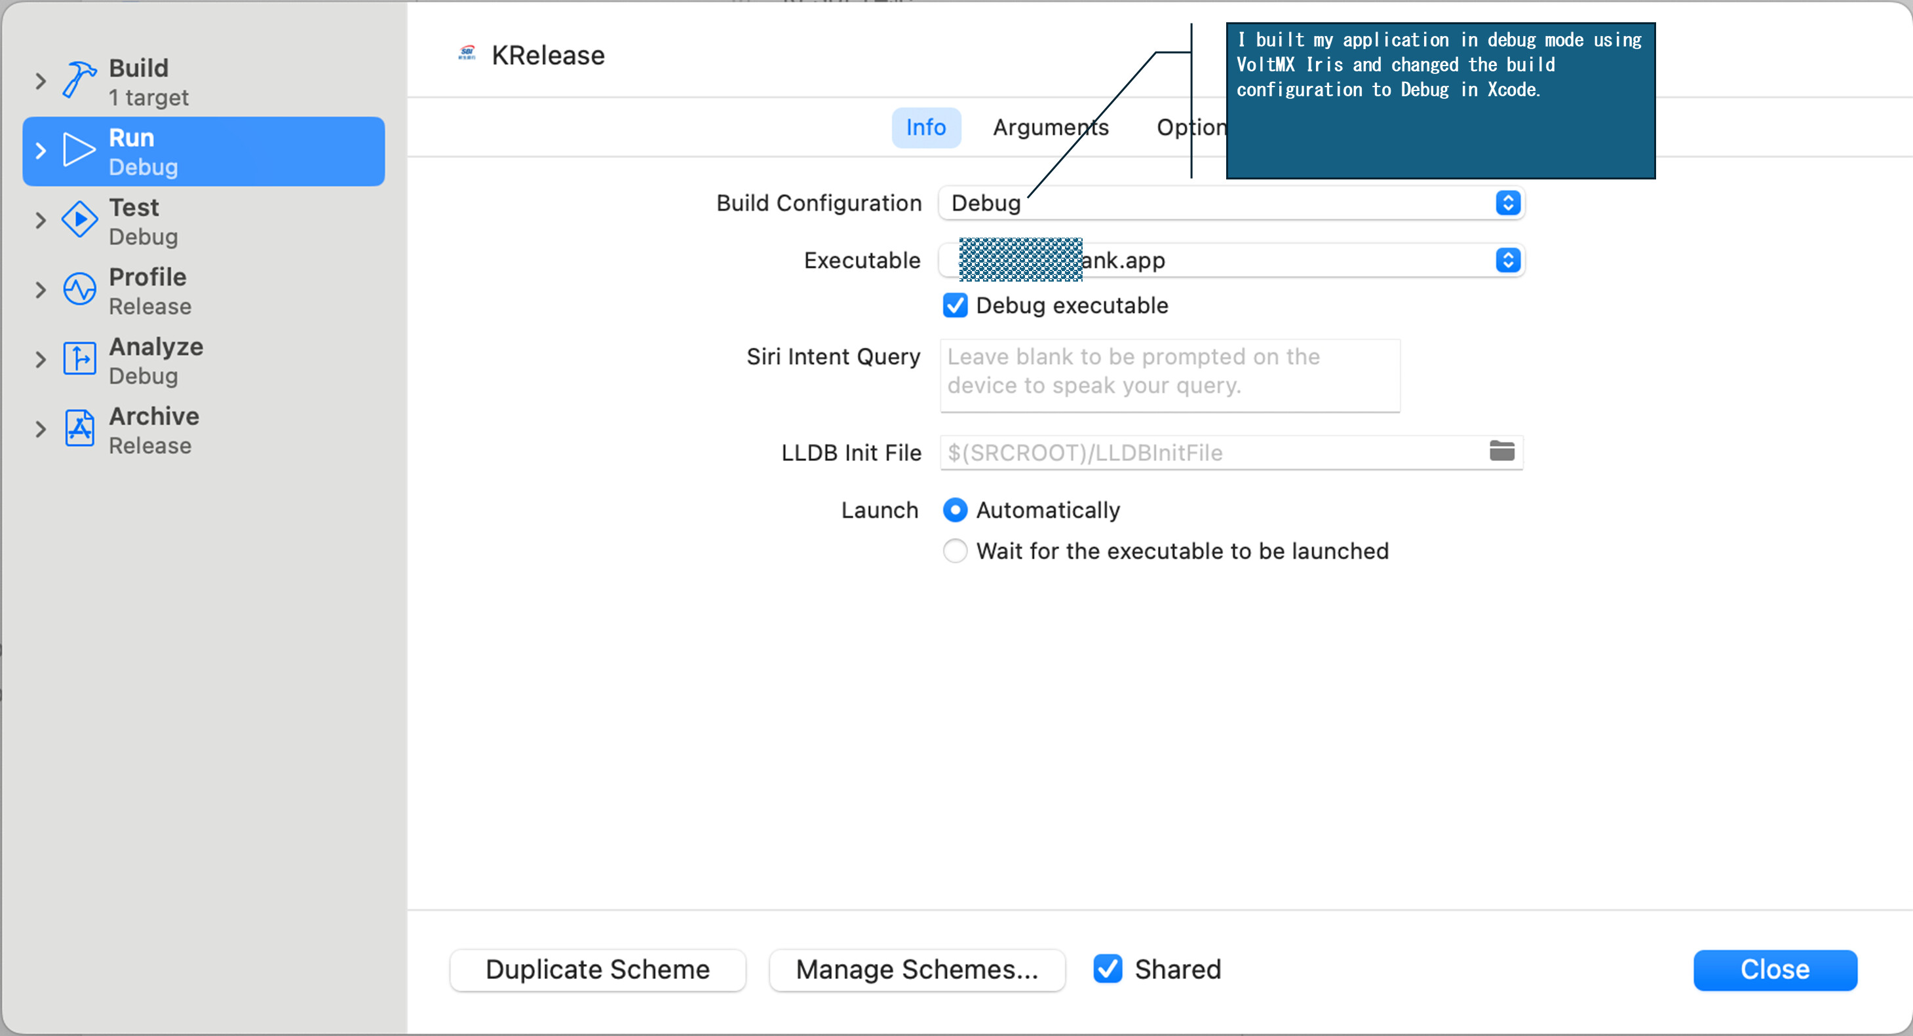Screen dimensions: 1913x1036
Task: Click into the Siri Intent Query field
Action: coord(1169,374)
